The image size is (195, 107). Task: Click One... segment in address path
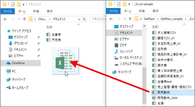[42, 19]
